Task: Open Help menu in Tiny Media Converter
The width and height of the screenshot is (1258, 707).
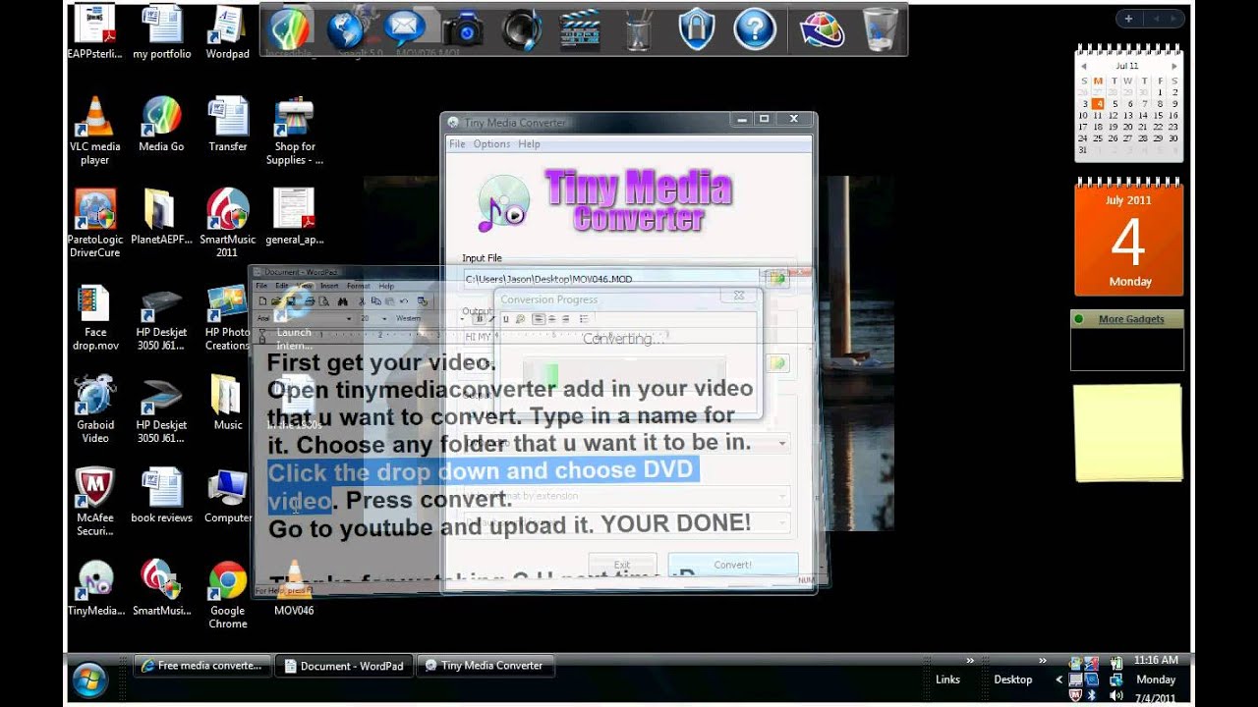Action: (529, 143)
